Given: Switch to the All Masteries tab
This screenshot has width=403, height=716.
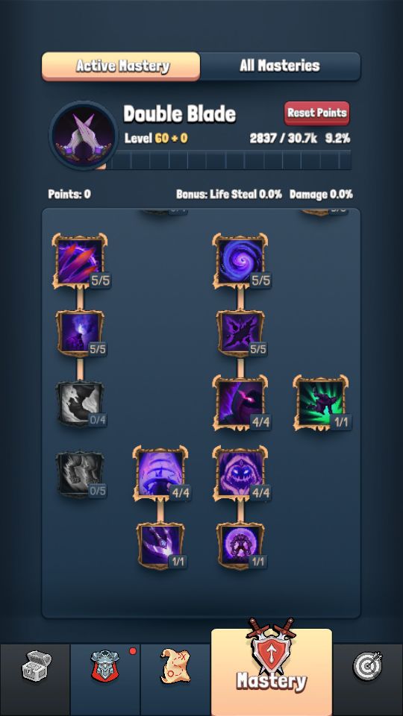Looking at the screenshot, I should (280, 66).
